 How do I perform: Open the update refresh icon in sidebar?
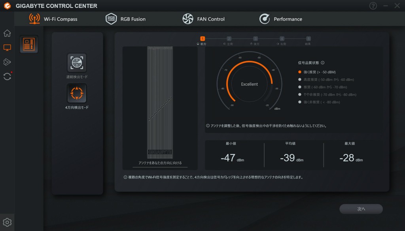click(x=7, y=76)
